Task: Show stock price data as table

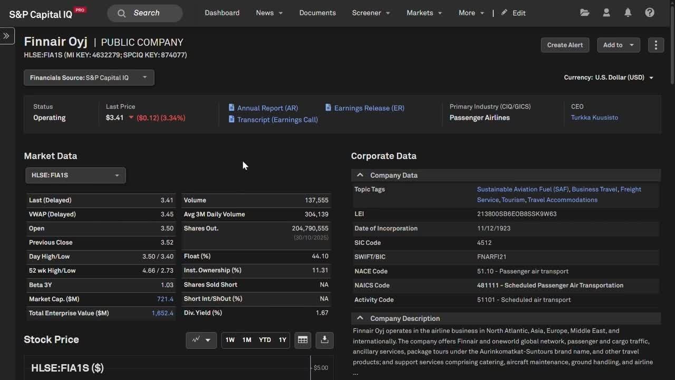Action: point(303,340)
